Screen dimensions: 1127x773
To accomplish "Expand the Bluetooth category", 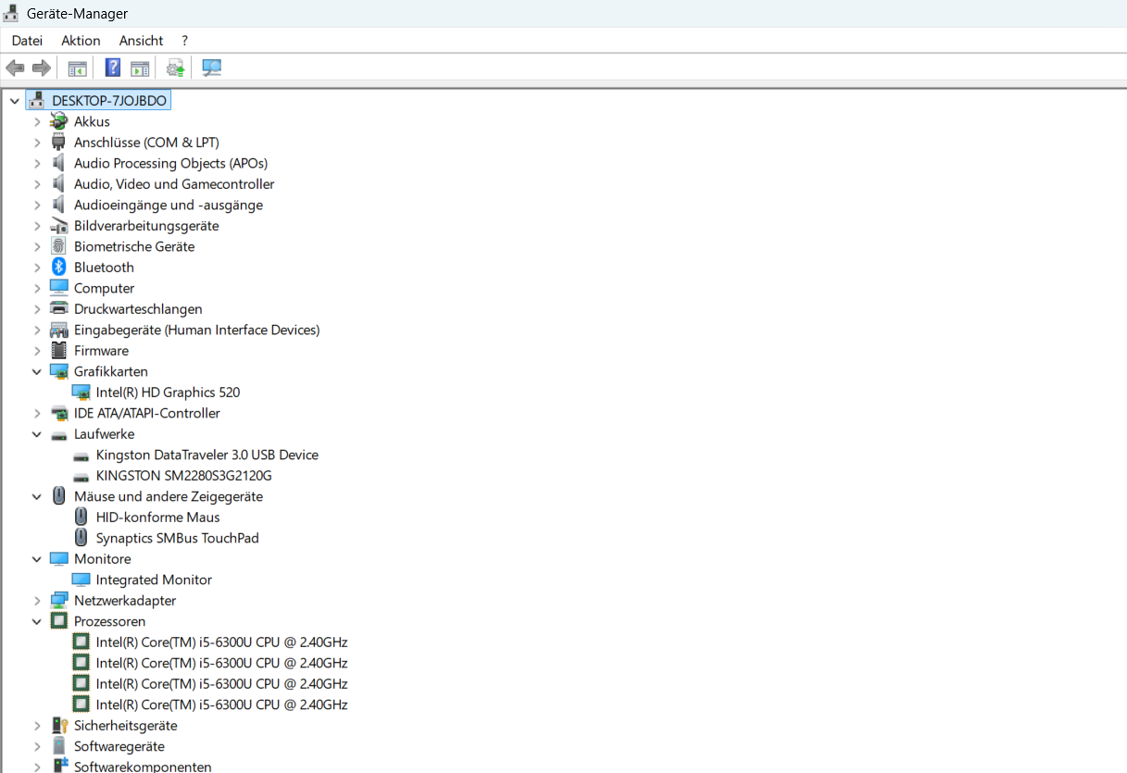I will point(37,267).
